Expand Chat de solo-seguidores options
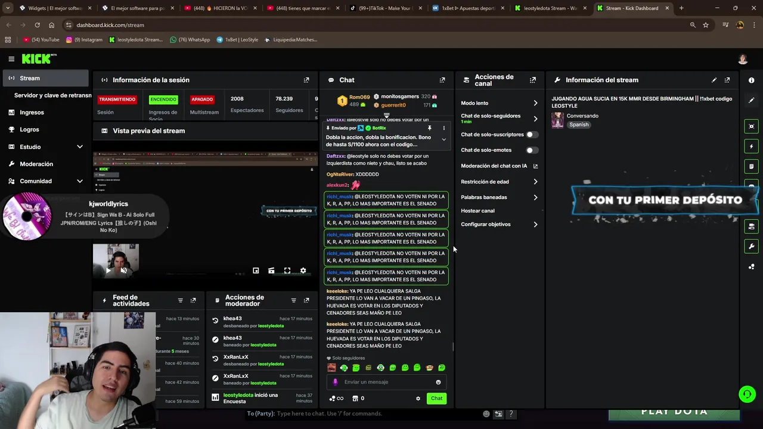Image resolution: width=763 pixels, height=429 pixels. [535, 119]
